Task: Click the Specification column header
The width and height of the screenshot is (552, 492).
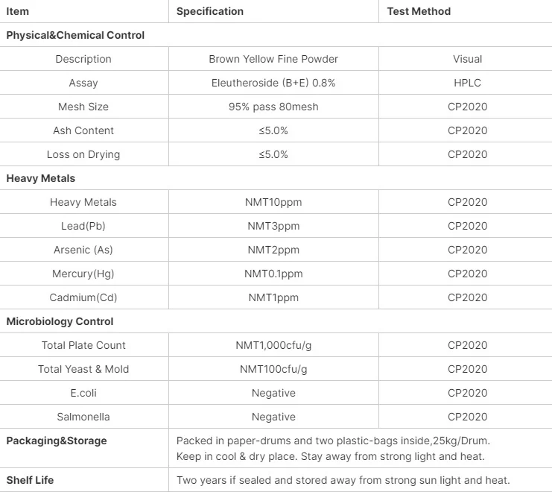Action: pyautogui.click(x=209, y=11)
